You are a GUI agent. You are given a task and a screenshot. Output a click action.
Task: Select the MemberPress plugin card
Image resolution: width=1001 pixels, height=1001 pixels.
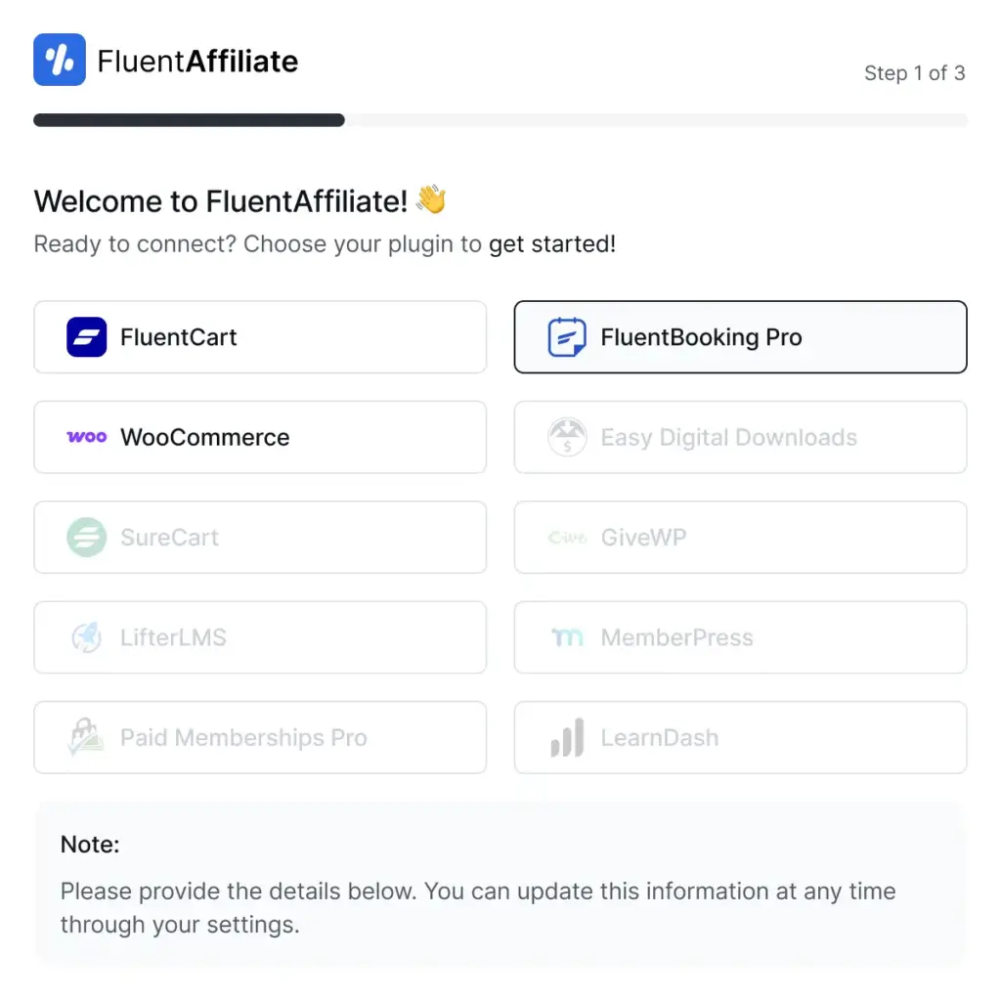pyautogui.click(x=741, y=637)
